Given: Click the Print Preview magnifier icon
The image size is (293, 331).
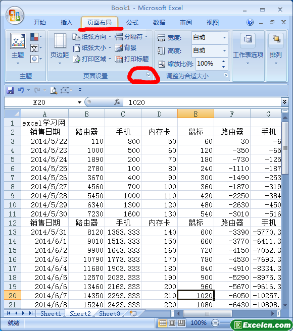Looking at the screenshot, I should (x=54, y=90).
